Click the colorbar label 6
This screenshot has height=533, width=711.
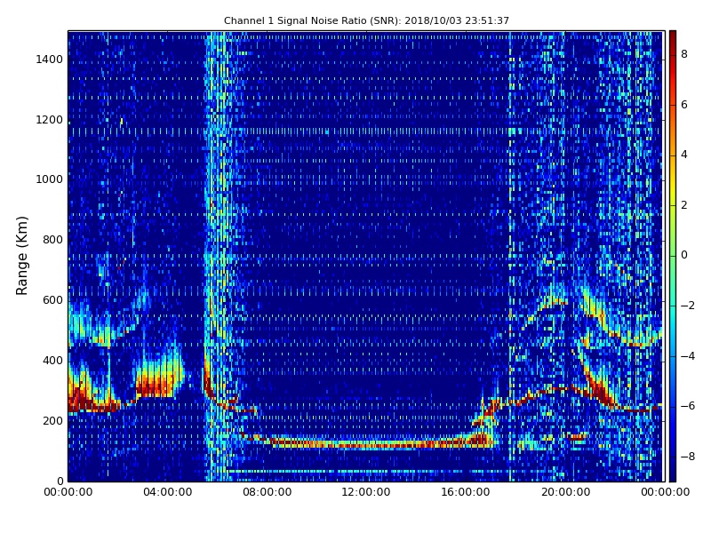tap(684, 105)
